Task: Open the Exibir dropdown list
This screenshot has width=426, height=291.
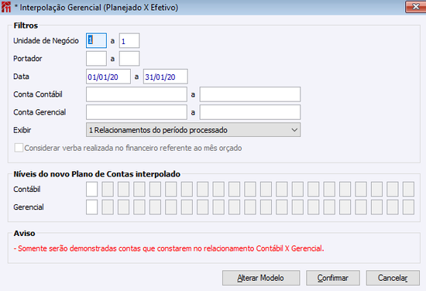Action: [193, 130]
